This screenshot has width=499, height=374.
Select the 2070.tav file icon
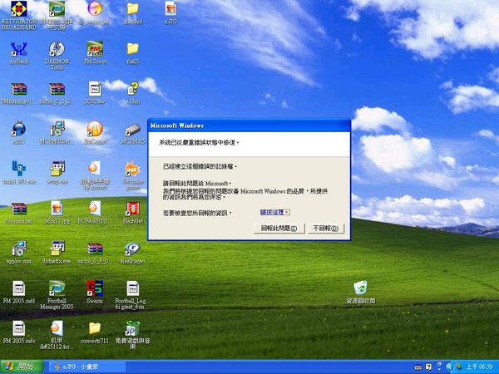coord(95,89)
